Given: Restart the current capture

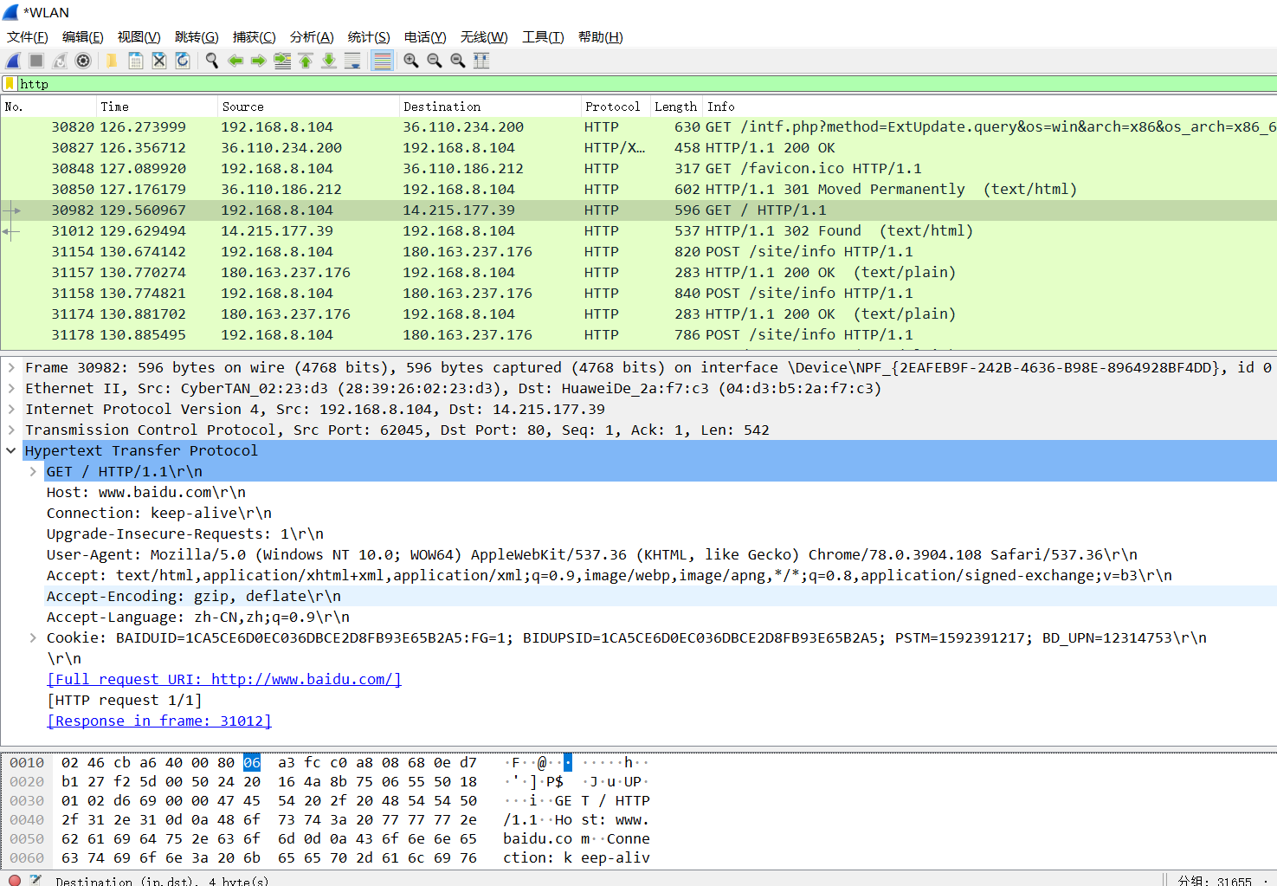Looking at the screenshot, I should tap(60, 61).
